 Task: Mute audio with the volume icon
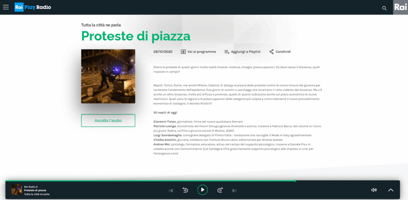374,190
